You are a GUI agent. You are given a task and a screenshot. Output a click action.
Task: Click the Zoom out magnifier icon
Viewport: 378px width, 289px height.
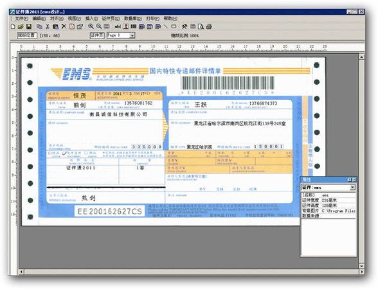pyautogui.click(x=99, y=26)
